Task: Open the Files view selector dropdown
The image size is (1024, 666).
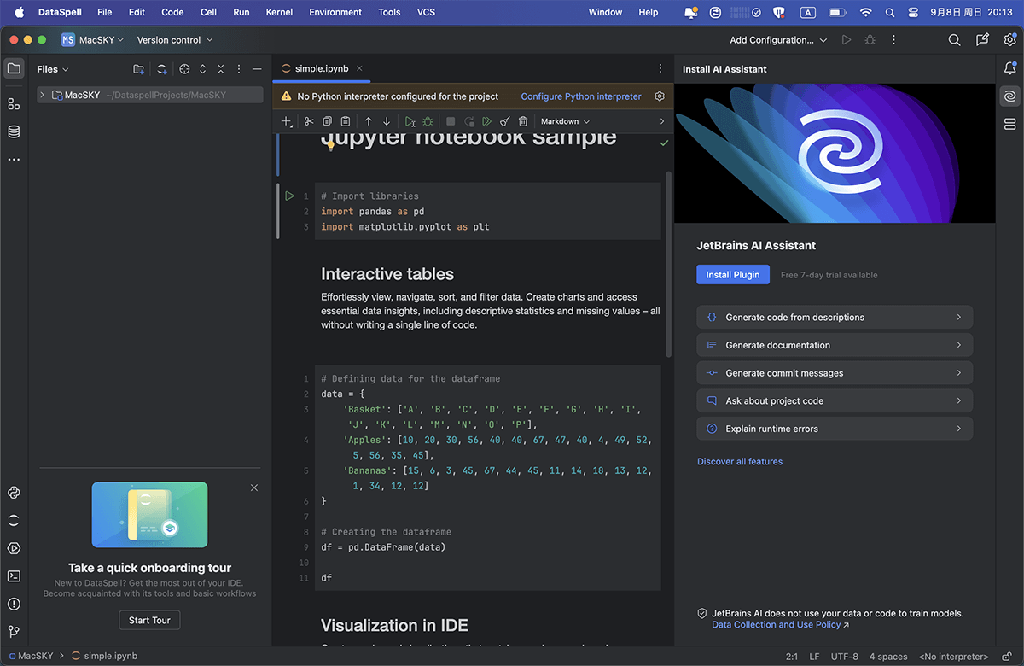Action: (x=53, y=69)
